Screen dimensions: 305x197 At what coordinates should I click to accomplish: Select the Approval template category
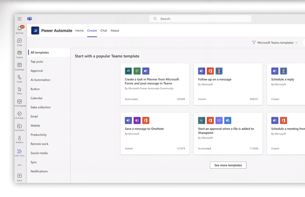coord(37,71)
